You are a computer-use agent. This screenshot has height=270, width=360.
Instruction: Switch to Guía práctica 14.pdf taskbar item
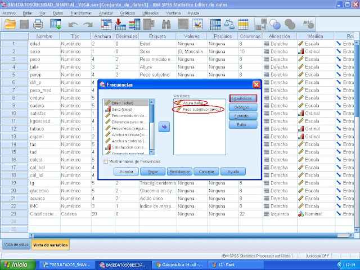click(x=179, y=265)
